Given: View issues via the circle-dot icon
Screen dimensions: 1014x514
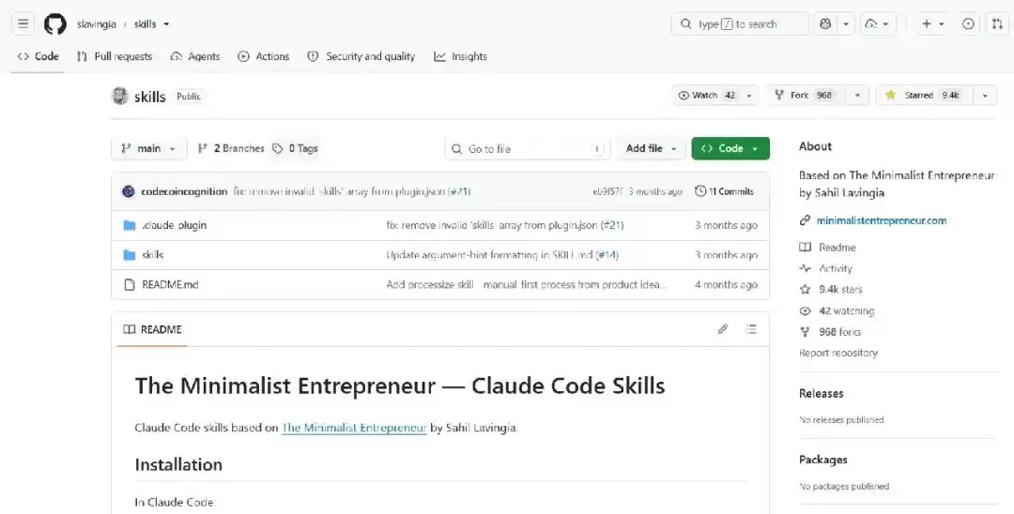Looking at the screenshot, I should [x=968, y=23].
